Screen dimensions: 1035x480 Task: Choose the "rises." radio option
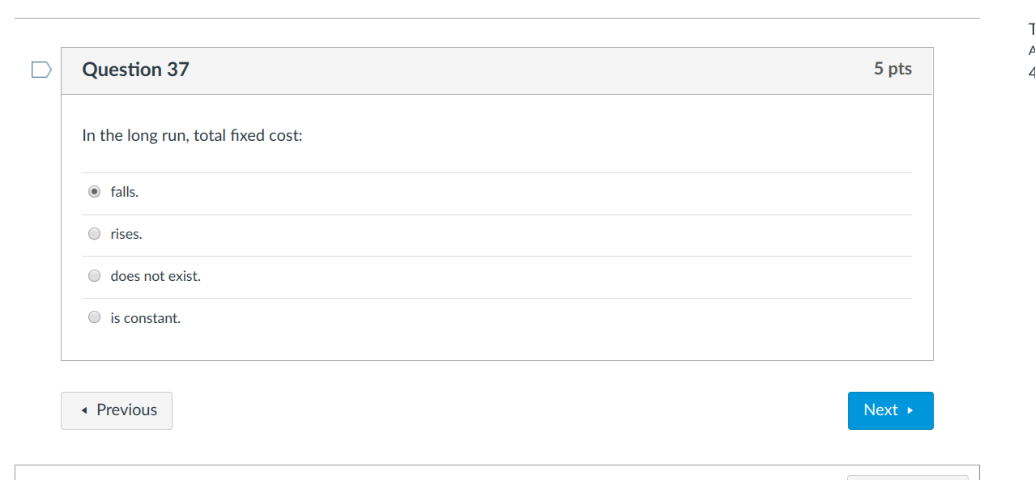click(x=95, y=234)
